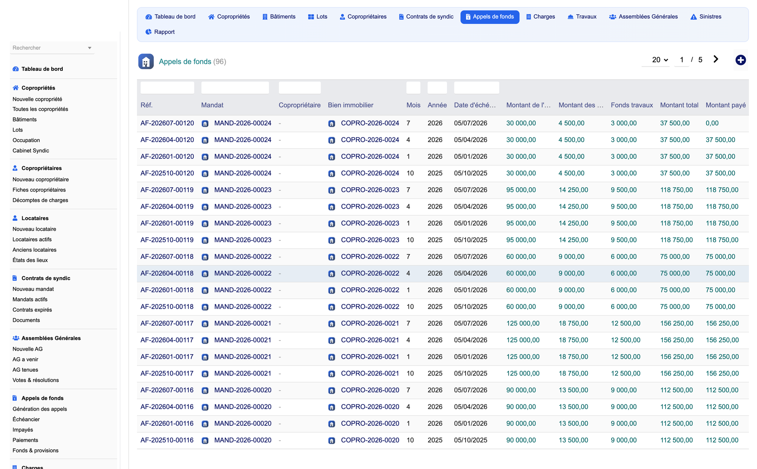
Task: Click the mandate icon in row AF-202510-00116
Action: (x=205, y=441)
